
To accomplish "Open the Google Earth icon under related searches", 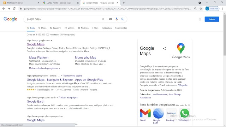I will click(x=158, y=113).
